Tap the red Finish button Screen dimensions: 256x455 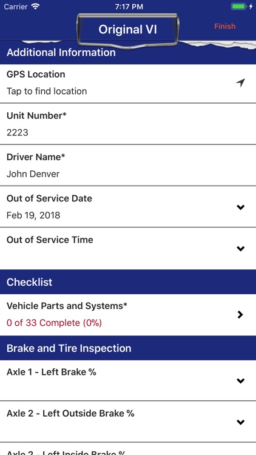(x=225, y=27)
